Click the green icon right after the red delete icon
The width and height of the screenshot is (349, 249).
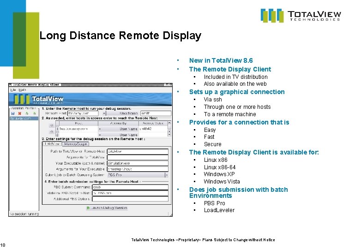pos(27,113)
